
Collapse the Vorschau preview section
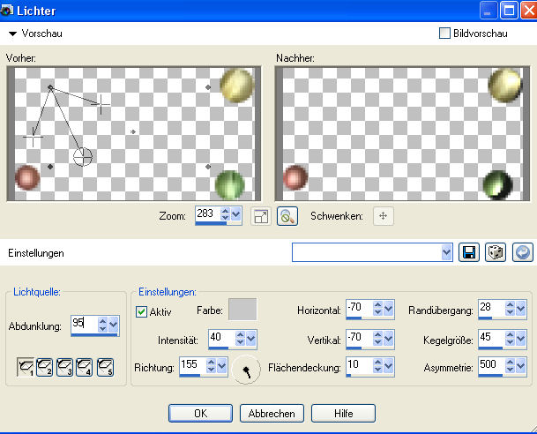pos(12,34)
